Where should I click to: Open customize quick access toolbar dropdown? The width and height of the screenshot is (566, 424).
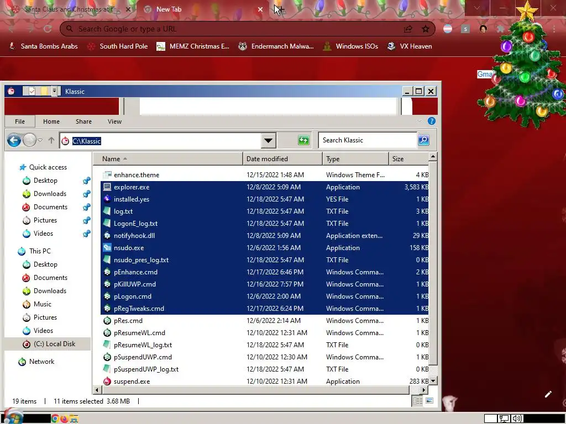(54, 91)
